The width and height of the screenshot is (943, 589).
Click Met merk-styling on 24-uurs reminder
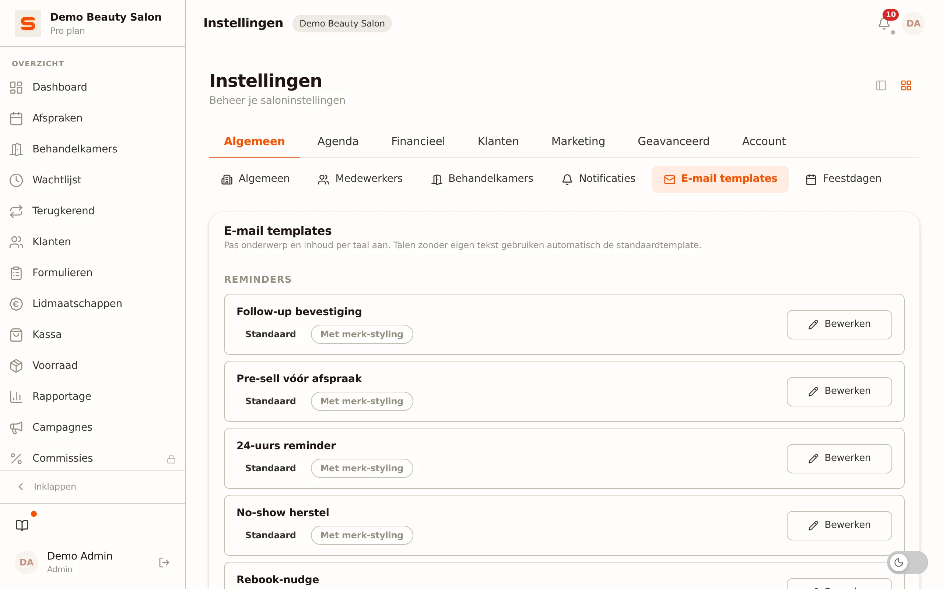(x=362, y=468)
